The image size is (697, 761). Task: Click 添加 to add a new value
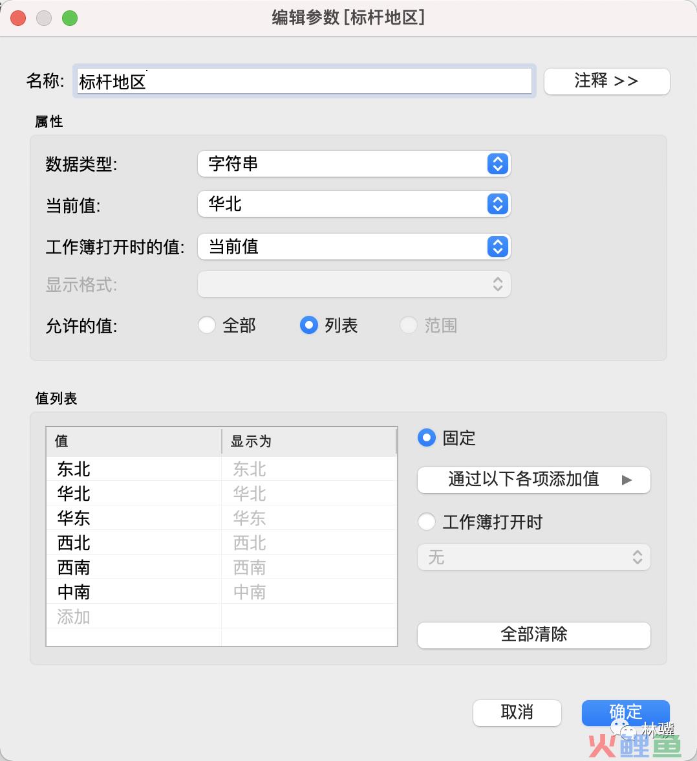click(74, 616)
